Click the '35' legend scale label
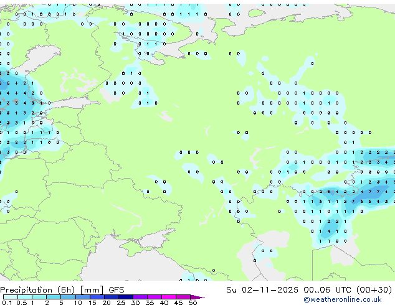 pos(150,303)
